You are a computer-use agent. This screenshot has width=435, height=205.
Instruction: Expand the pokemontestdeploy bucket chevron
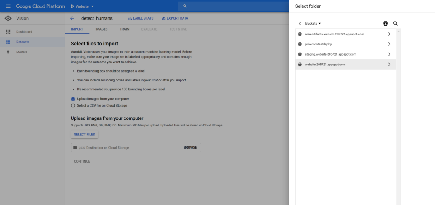coord(389,44)
